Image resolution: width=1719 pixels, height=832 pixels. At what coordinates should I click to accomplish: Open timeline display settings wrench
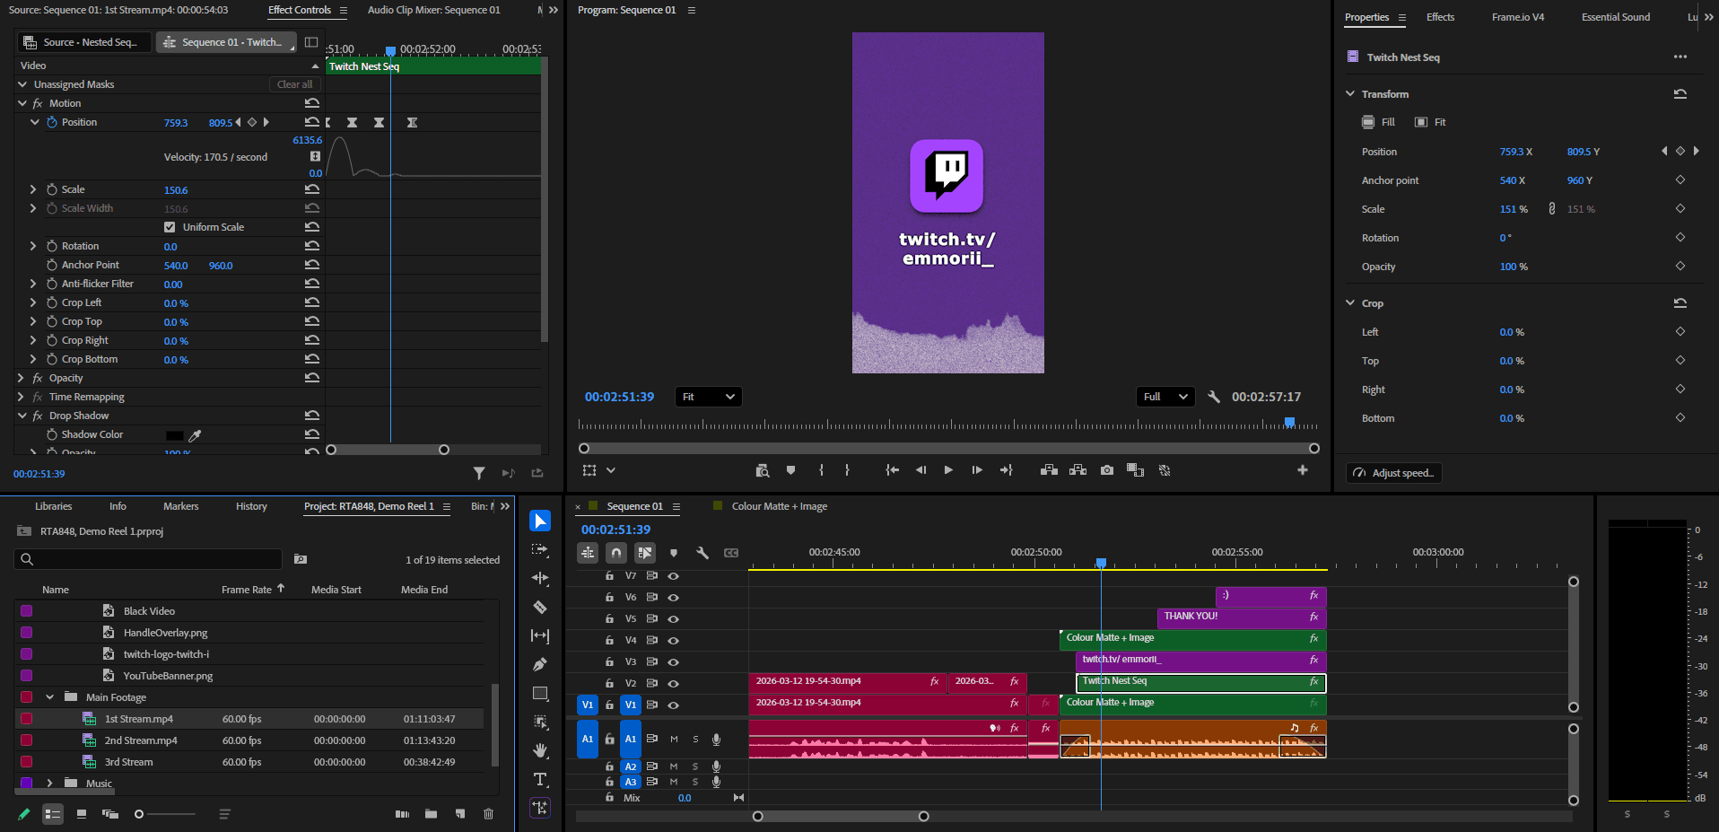coord(702,553)
